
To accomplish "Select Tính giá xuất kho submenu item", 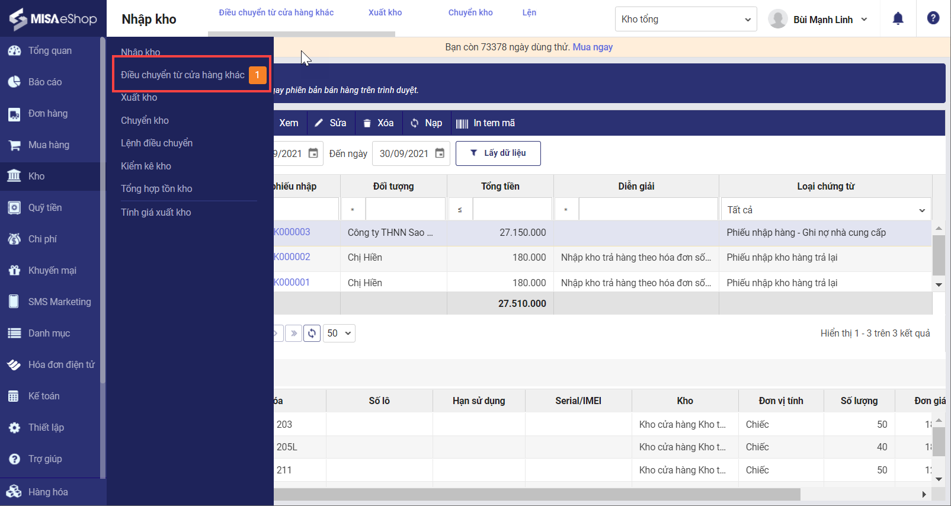I will [x=156, y=213].
